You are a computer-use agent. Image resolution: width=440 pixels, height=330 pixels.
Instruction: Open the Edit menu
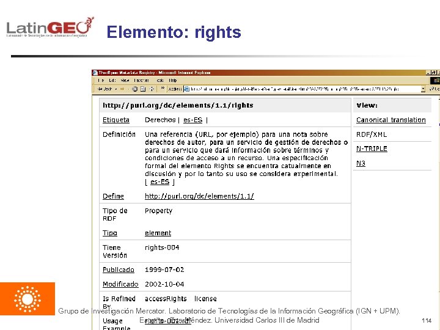112,80
